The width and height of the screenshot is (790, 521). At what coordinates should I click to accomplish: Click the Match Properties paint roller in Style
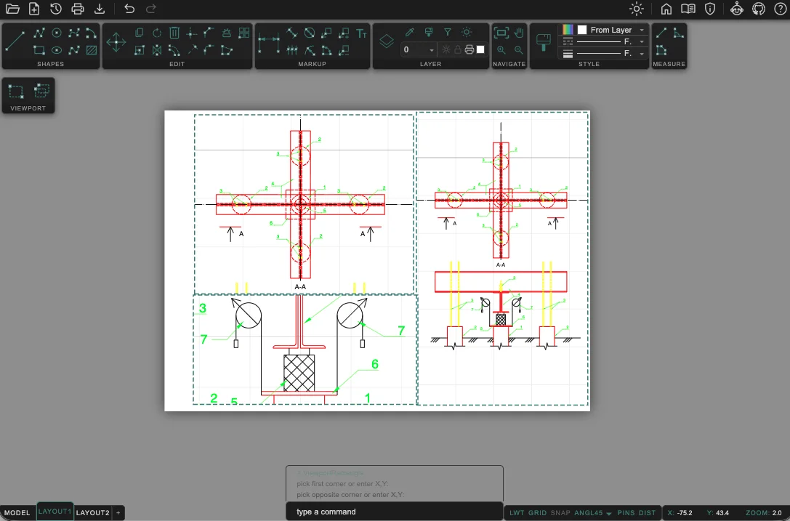(x=543, y=42)
